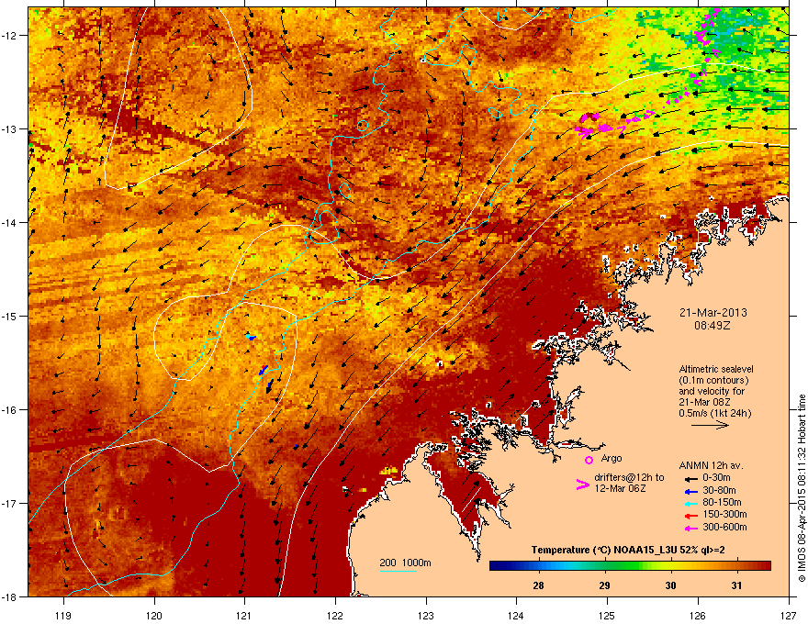Click the temperature color bar near 28
Viewport: 808px width, 624px height.
coord(538,566)
